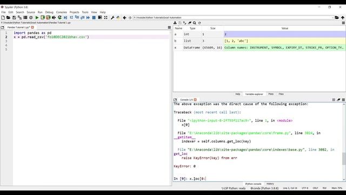Switch to the Plots pane tab
Image resolution: width=346 pixels, height=195 pixels.
271,94
